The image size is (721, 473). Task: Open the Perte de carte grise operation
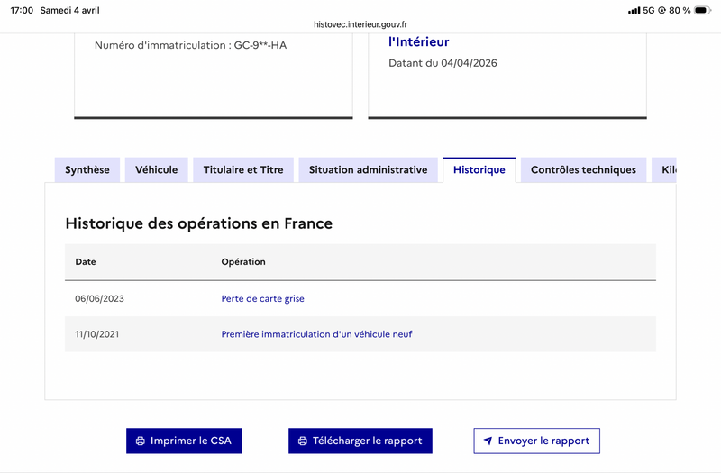269,298
